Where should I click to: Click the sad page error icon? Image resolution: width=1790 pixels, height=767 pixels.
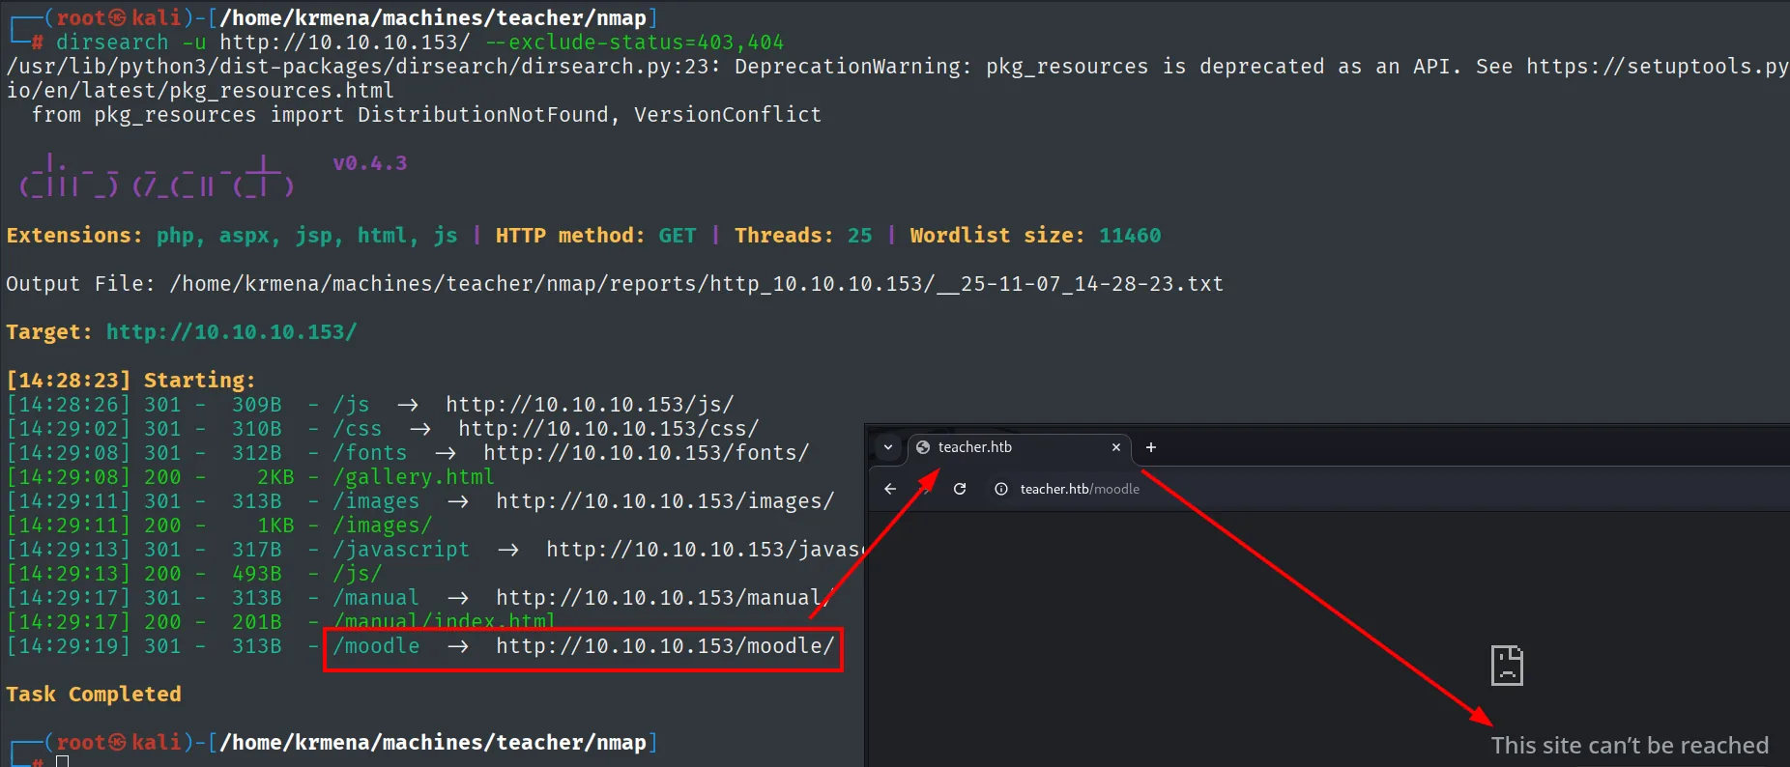point(1507,666)
